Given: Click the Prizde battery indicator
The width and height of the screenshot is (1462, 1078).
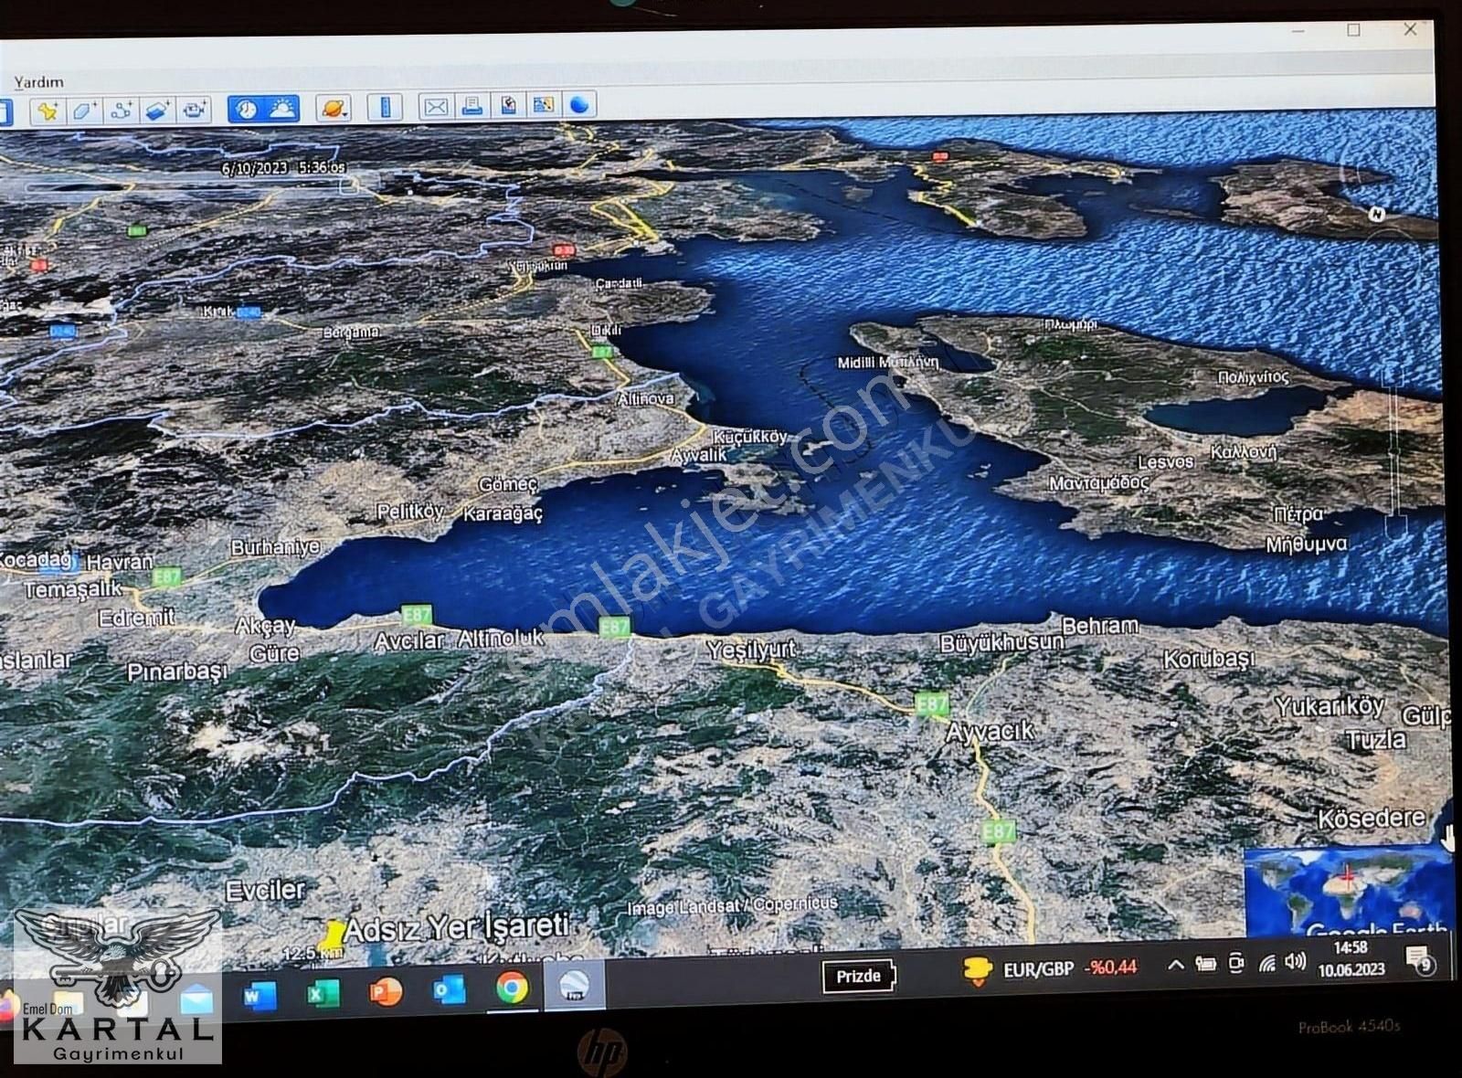Looking at the screenshot, I should pyautogui.click(x=859, y=976).
